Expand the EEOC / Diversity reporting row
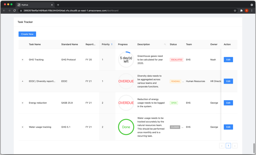The width and height of the screenshot is (256, 155). coord(22,81)
